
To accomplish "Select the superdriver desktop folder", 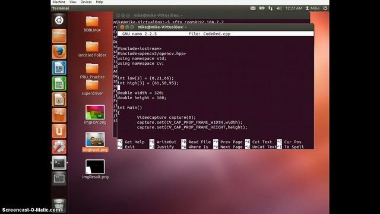I will 92,87.
